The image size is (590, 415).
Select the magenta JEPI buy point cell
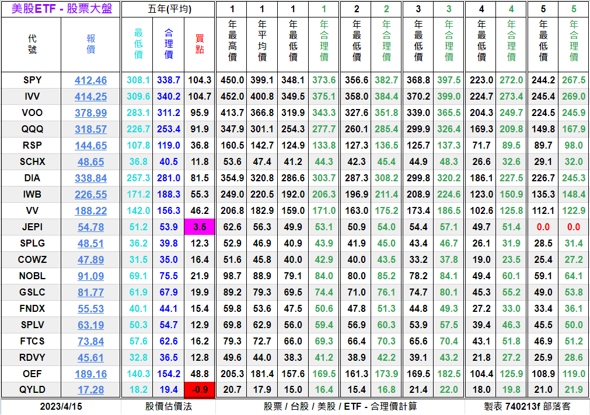pyautogui.click(x=200, y=227)
